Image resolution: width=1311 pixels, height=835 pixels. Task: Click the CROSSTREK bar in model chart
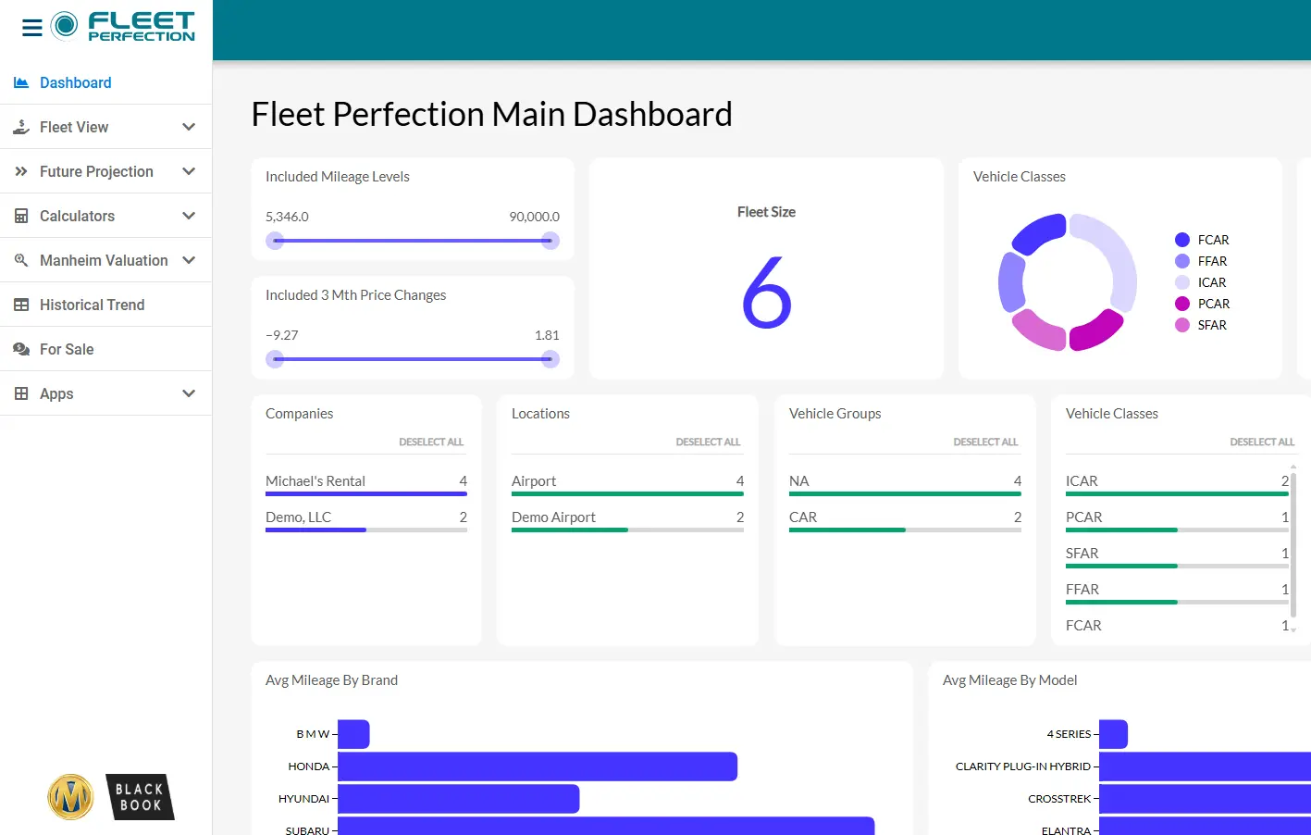(x=1205, y=799)
